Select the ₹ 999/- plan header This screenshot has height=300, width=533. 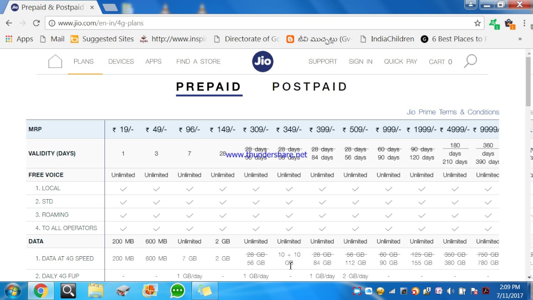tap(389, 130)
